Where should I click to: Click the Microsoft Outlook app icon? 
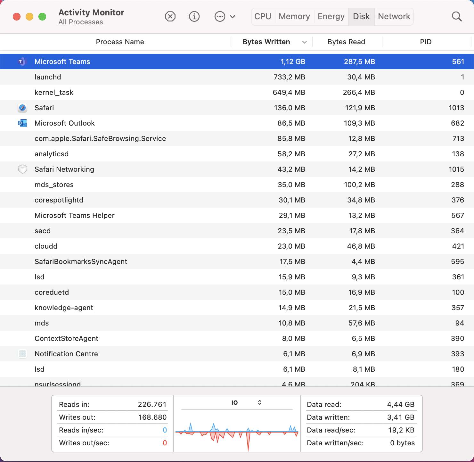pos(22,123)
